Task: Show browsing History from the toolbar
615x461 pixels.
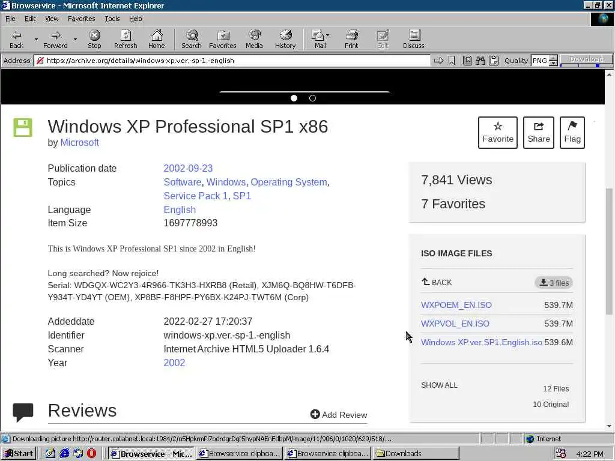Action: click(x=285, y=39)
